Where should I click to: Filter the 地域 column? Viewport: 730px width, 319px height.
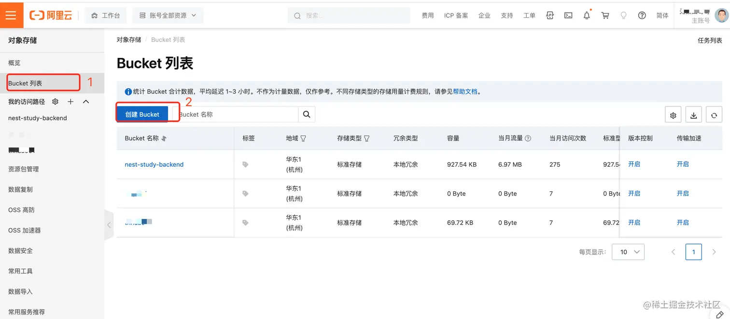pyautogui.click(x=303, y=138)
